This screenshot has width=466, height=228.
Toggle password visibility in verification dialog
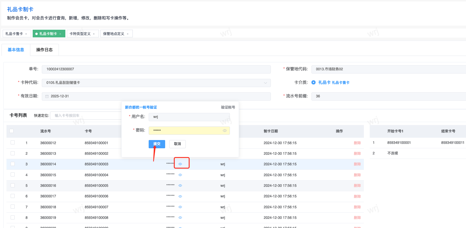coord(225,131)
